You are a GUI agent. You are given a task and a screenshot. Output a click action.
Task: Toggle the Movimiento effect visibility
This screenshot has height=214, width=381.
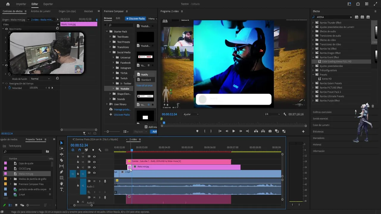tap(7, 29)
